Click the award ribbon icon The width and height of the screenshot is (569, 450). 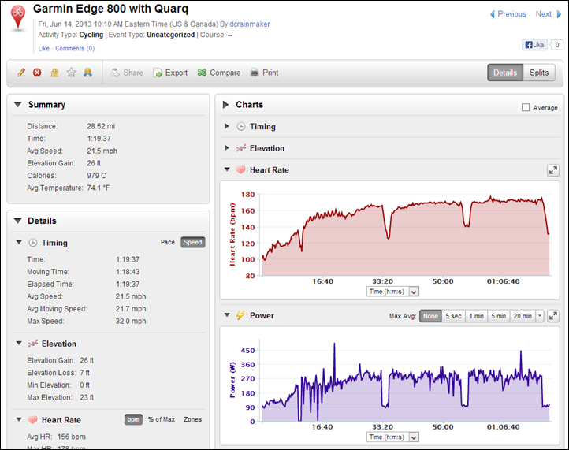87,73
